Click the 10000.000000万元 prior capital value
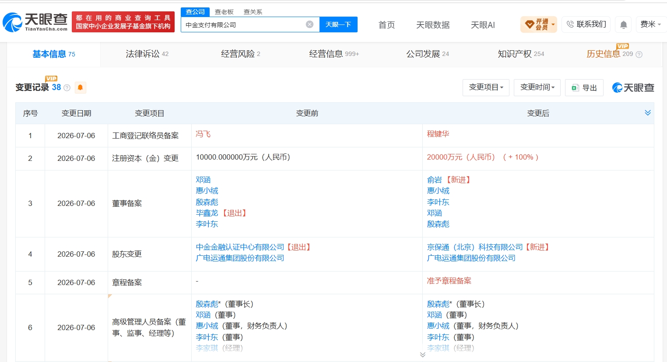 tap(243, 157)
